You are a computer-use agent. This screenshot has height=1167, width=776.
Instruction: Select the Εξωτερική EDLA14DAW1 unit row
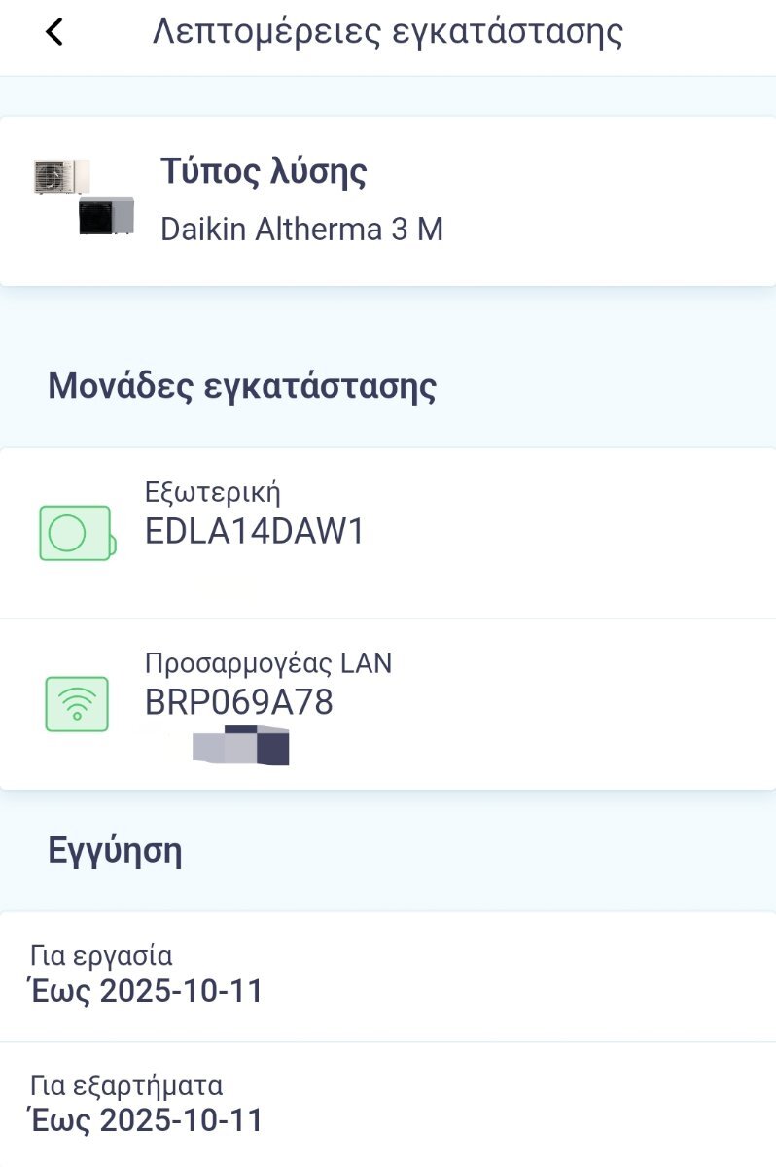388,533
